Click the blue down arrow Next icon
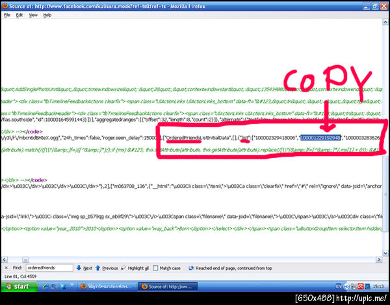This screenshot has height=305, width=390. pyautogui.click(x=79, y=268)
